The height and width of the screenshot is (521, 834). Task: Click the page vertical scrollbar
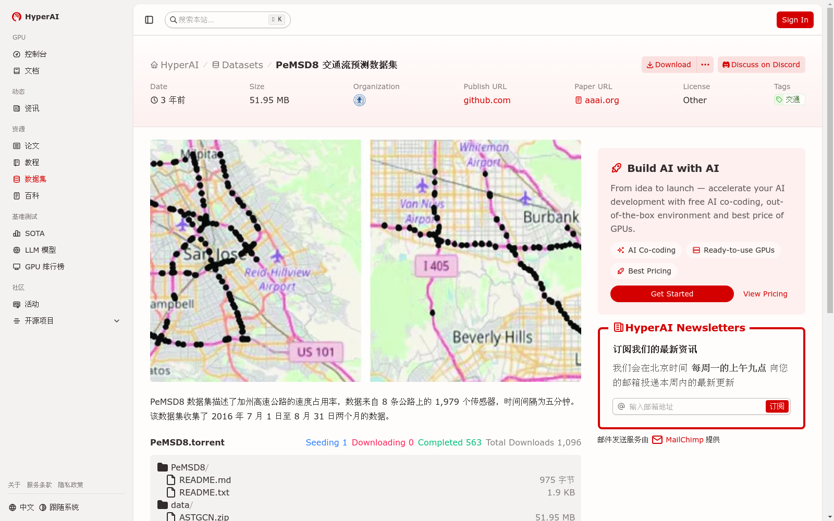pyautogui.click(x=830, y=160)
